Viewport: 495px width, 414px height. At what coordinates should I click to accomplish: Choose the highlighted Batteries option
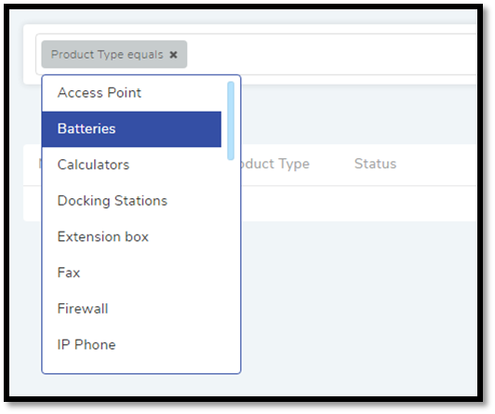coord(131,129)
